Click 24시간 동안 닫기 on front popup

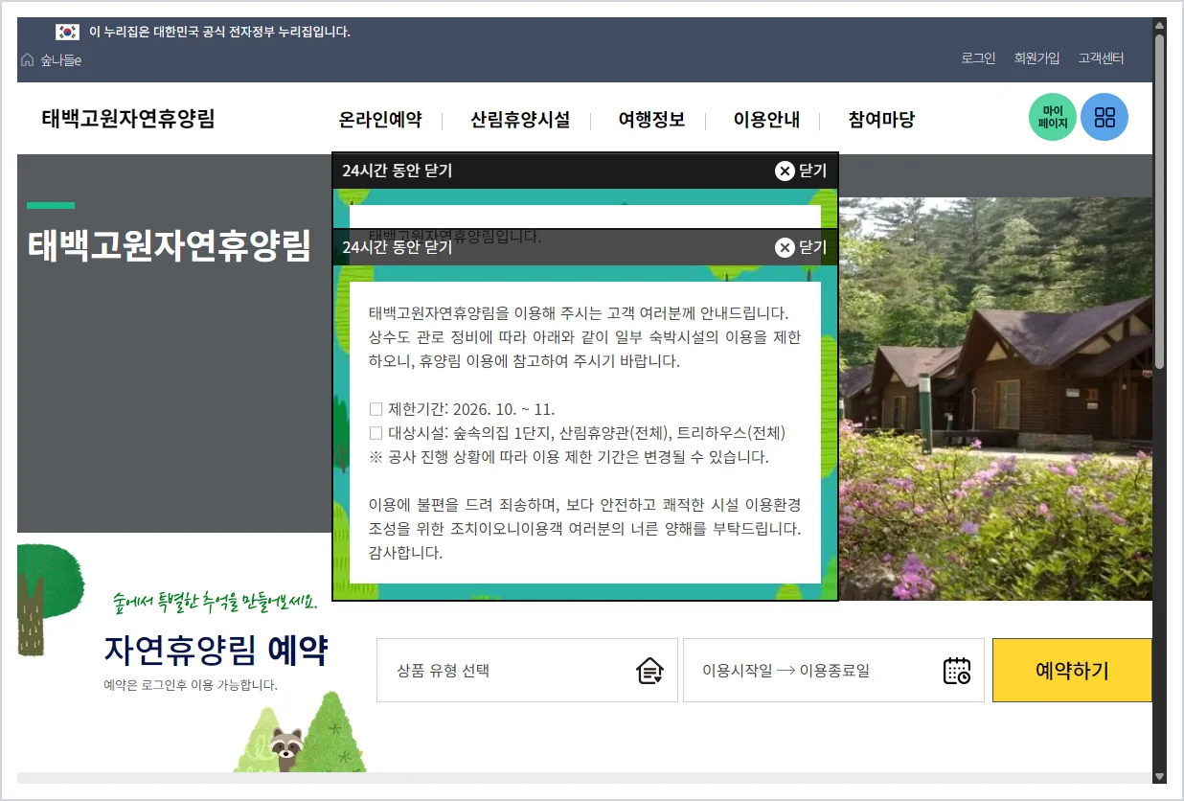397,247
